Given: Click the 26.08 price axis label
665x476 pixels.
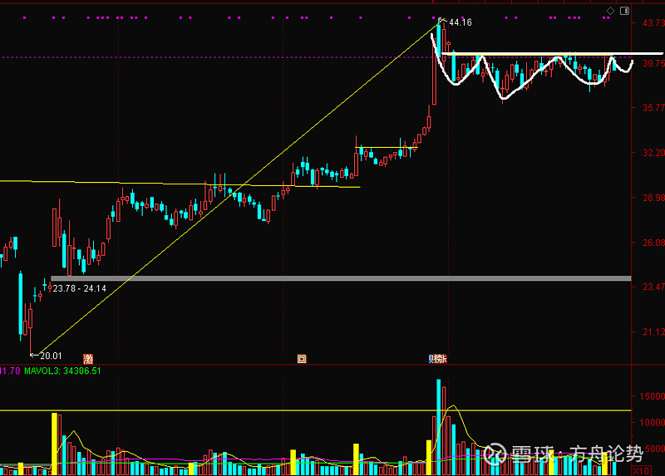Looking at the screenshot, I should click(x=653, y=243).
